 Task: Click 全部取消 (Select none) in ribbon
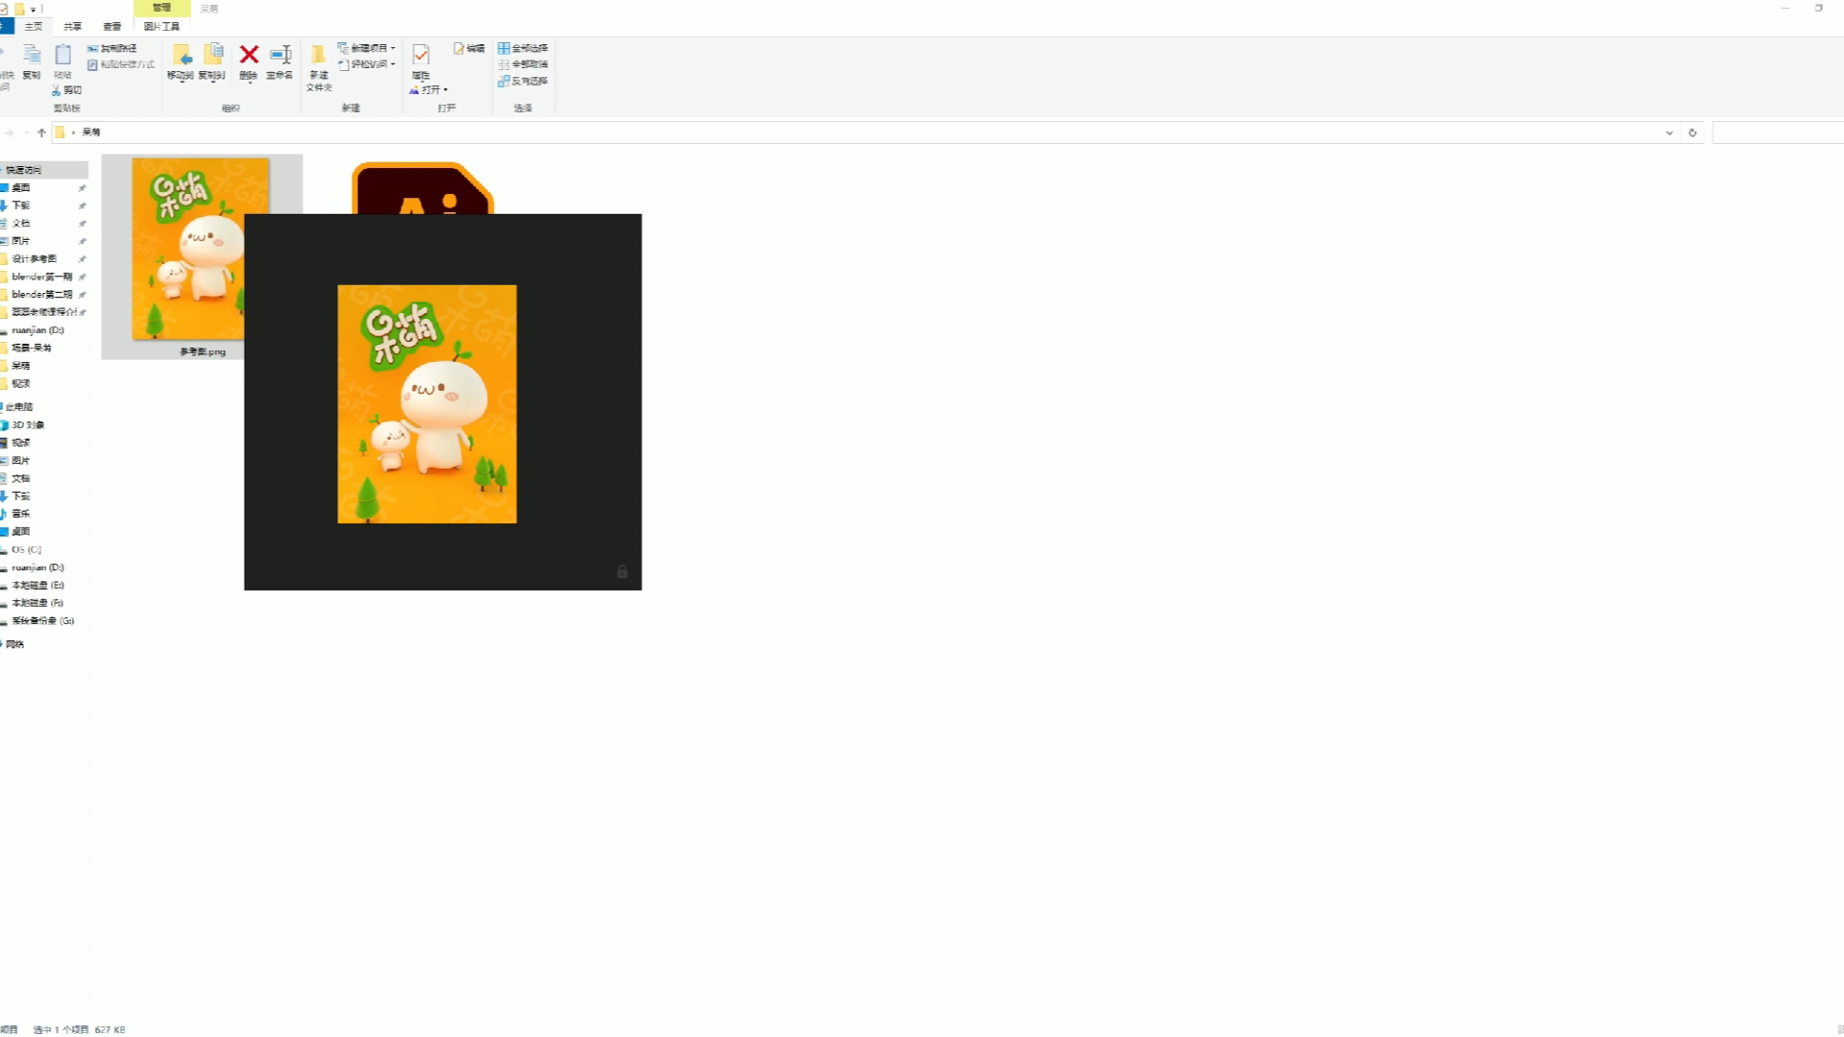522,64
